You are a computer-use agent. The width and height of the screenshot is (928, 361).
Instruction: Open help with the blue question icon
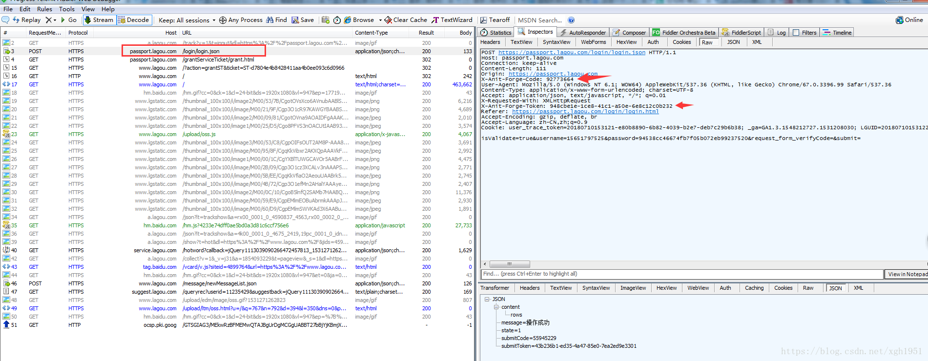[571, 20]
